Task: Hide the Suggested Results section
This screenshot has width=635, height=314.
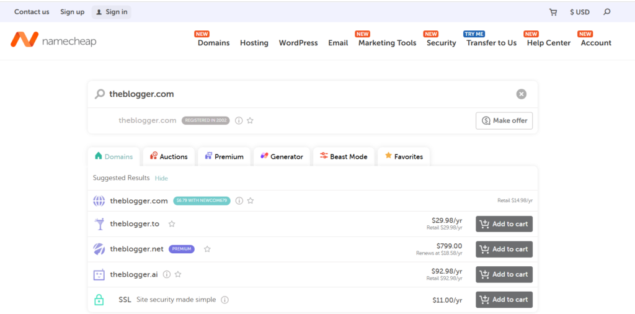Action: pyautogui.click(x=161, y=178)
